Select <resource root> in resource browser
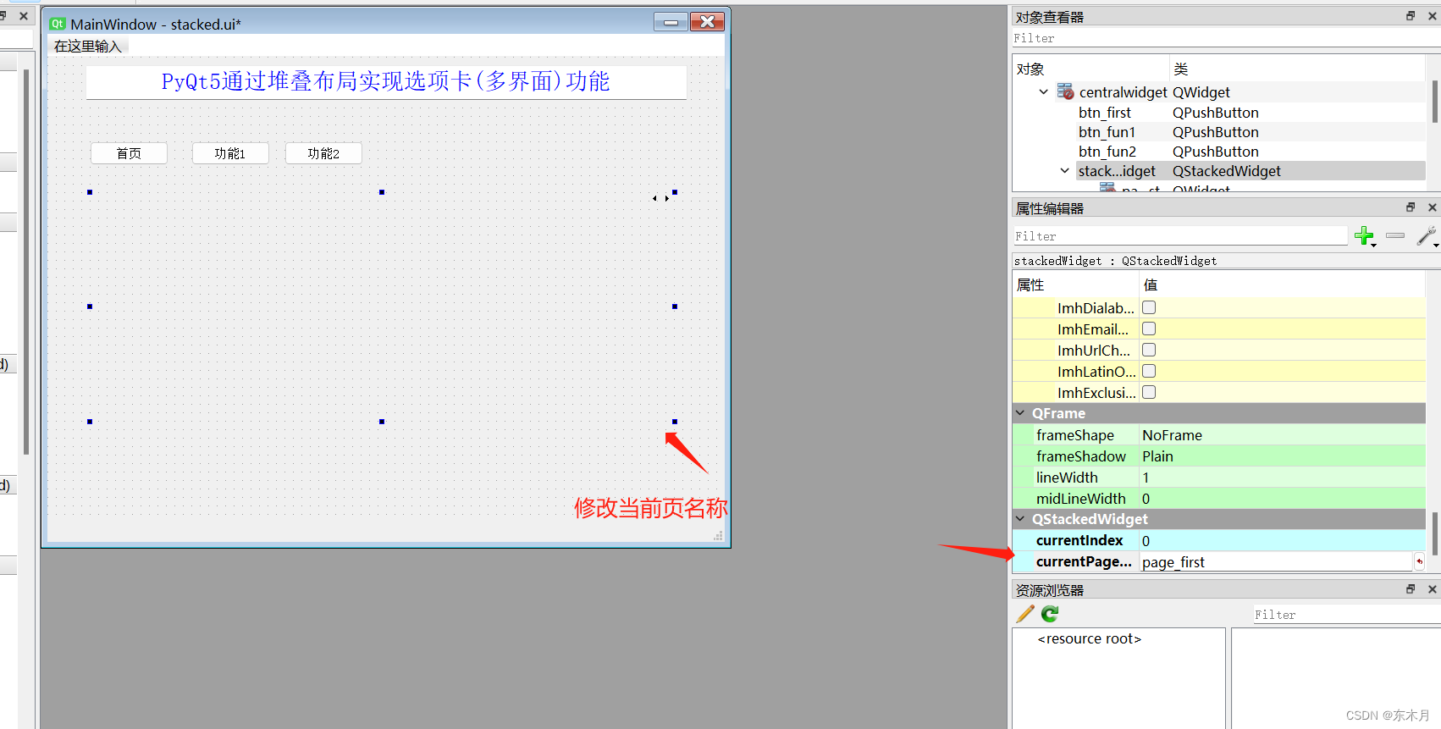This screenshot has width=1441, height=729. click(1090, 638)
